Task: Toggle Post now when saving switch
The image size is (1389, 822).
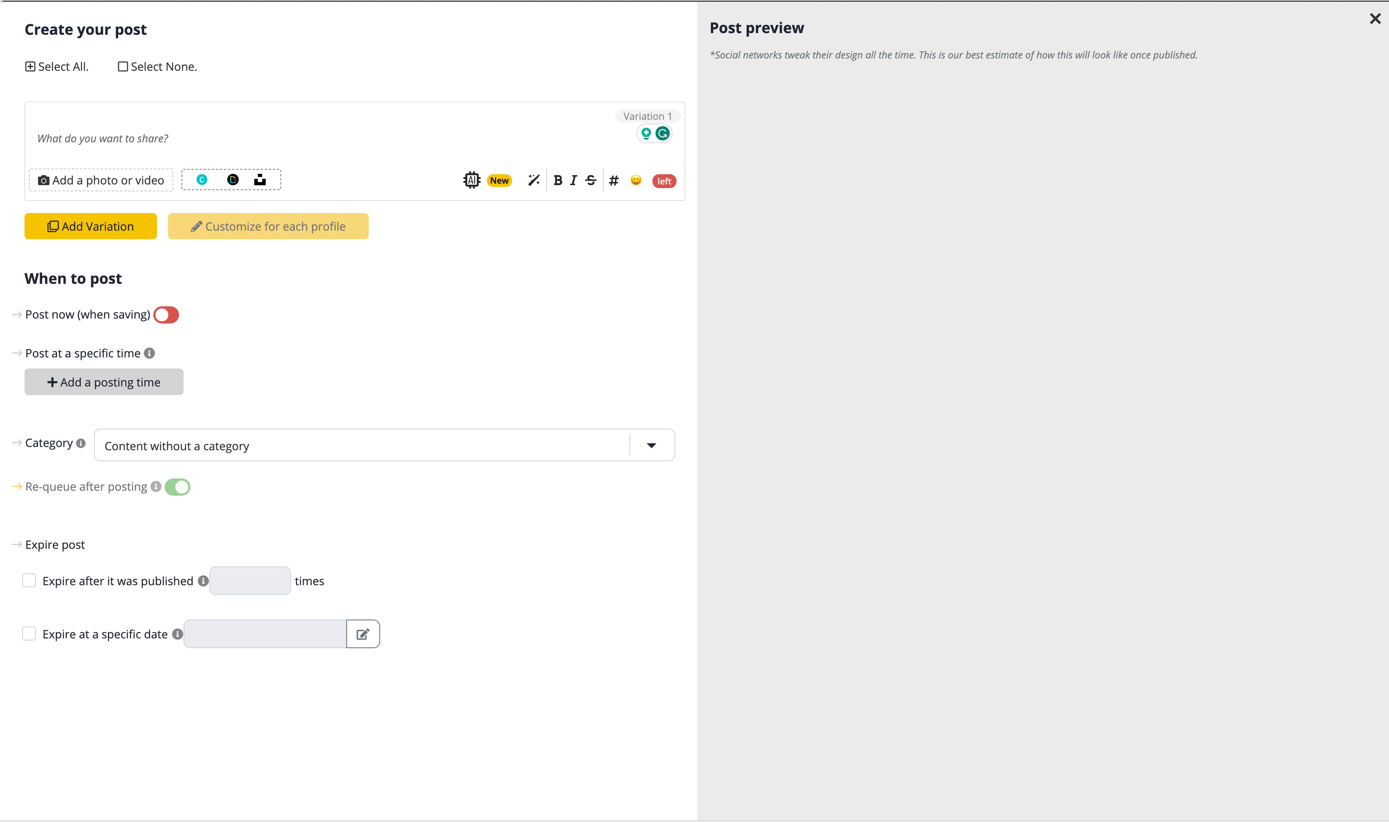Action: [166, 314]
